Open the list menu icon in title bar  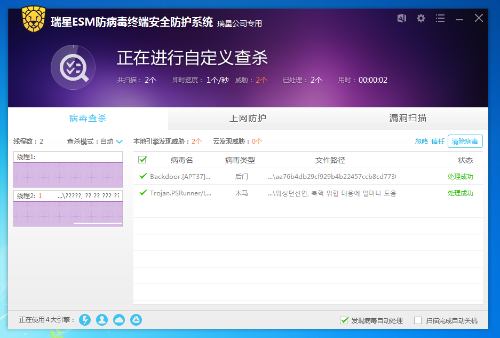pos(440,18)
